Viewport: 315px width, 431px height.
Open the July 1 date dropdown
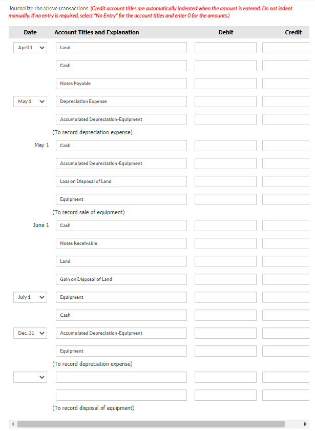tap(30, 297)
